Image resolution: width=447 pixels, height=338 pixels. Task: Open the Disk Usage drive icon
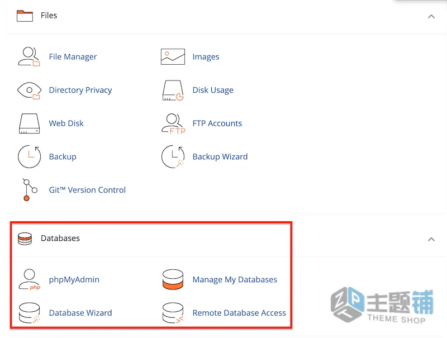pos(173,91)
